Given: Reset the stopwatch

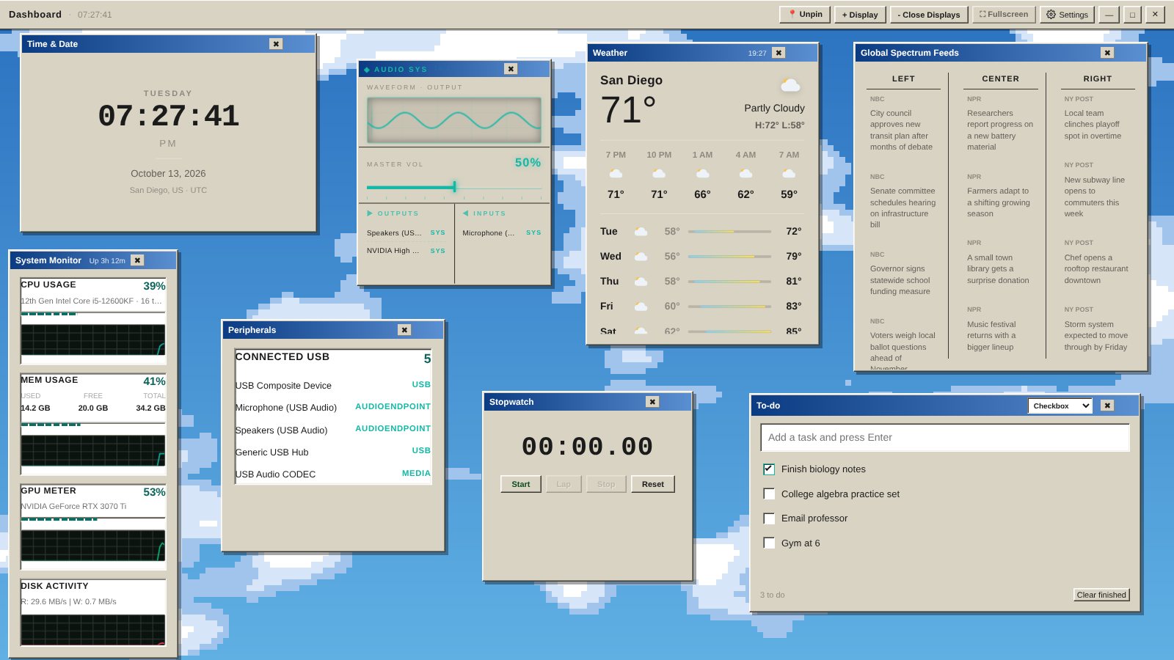Looking at the screenshot, I should [x=653, y=484].
